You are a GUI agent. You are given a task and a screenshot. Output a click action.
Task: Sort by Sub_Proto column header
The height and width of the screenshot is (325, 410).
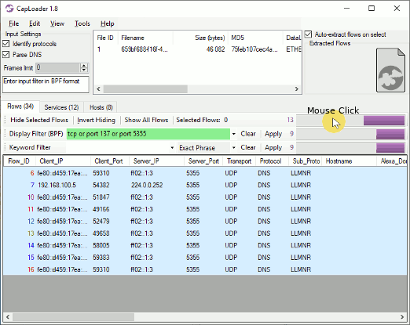(x=306, y=161)
